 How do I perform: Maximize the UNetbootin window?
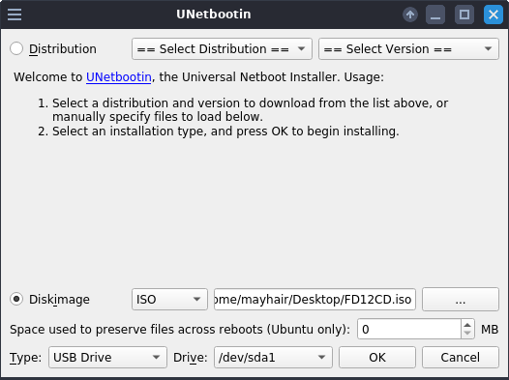(x=464, y=15)
